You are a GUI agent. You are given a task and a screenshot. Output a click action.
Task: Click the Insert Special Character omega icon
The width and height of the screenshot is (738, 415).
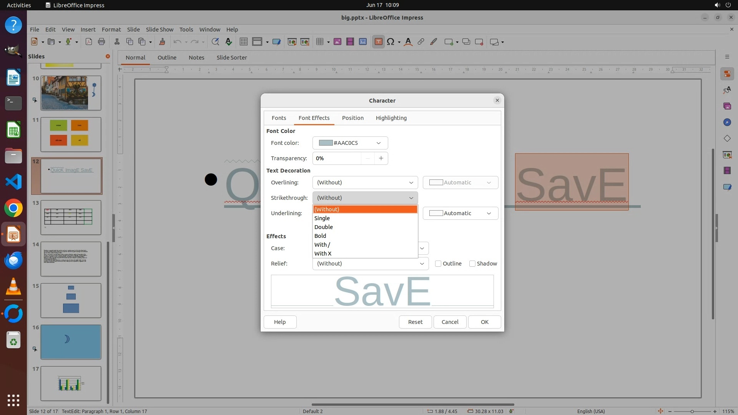[391, 42]
